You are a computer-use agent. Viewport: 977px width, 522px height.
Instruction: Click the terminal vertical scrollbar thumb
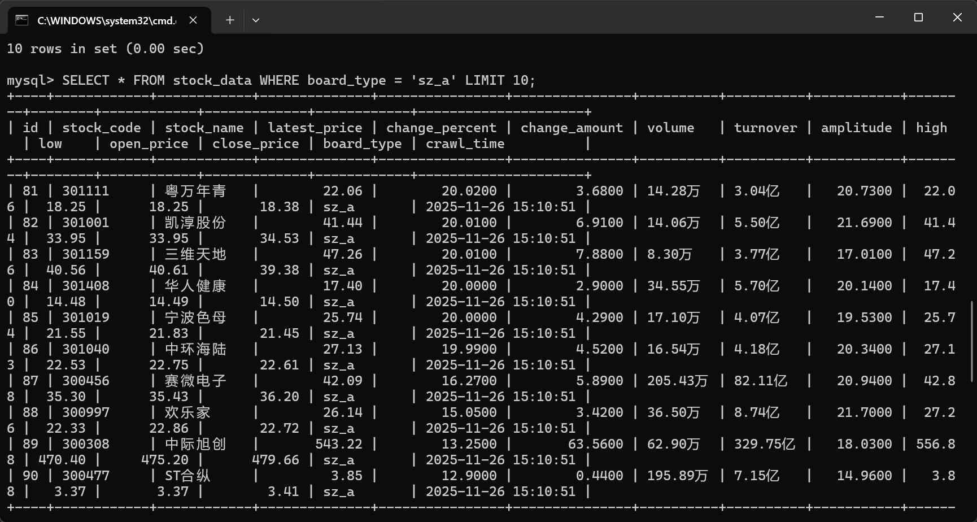click(972, 341)
